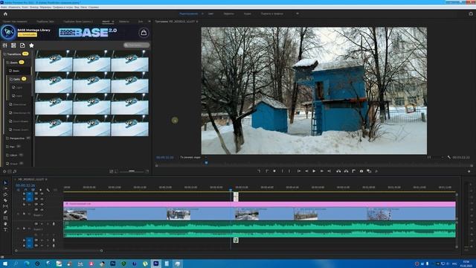Open Quick Export in the top-right corner
Viewport: 476px width, 268px height.
471,13
